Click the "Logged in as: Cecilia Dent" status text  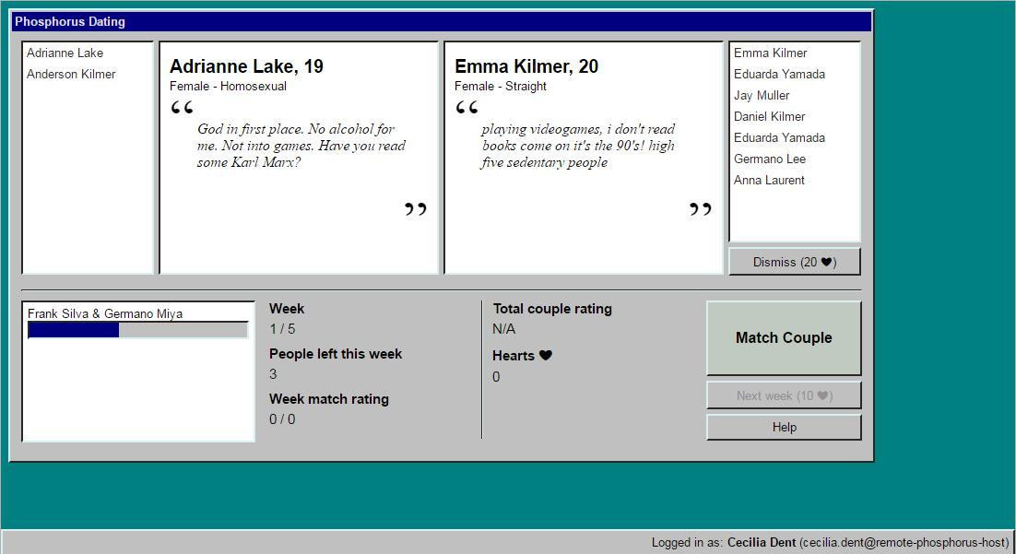(723, 542)
